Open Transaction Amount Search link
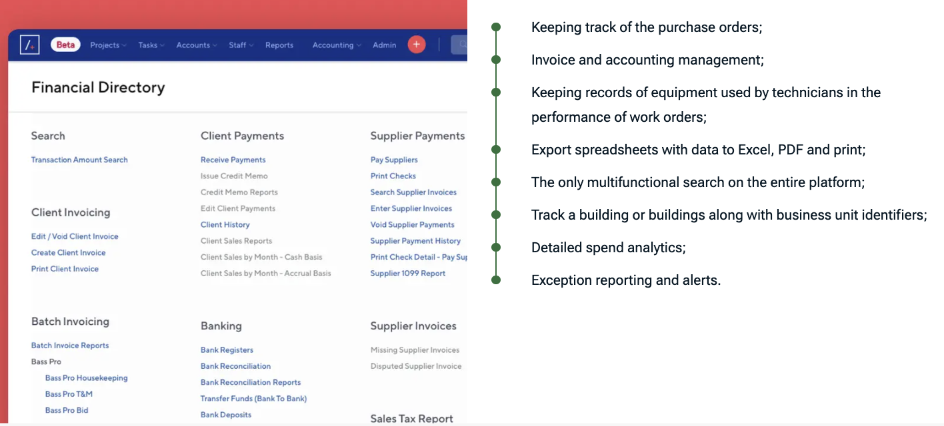The image size is (944, 426). click(x=79, y=160)
